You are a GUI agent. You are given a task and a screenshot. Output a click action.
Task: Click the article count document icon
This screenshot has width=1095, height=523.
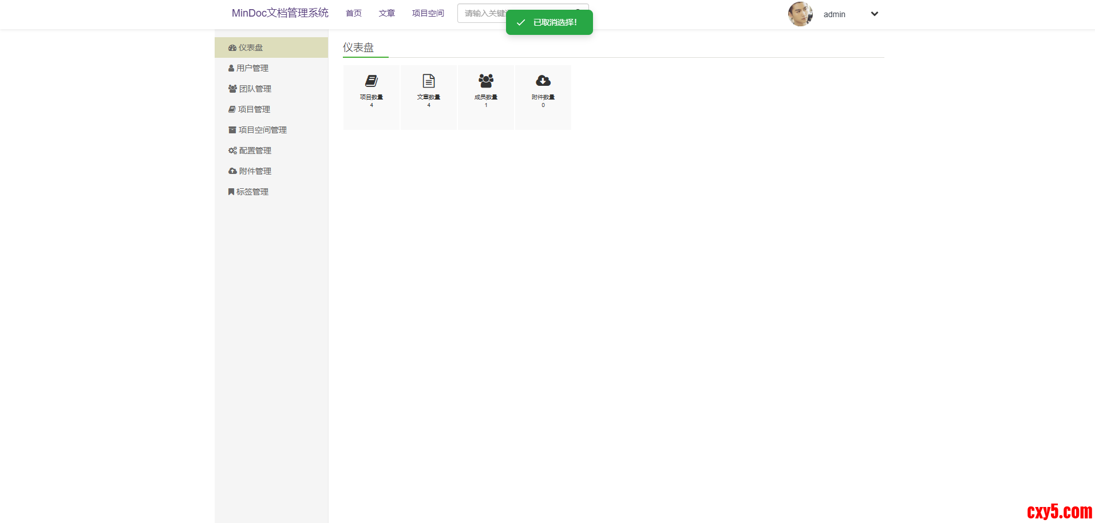[x=429, y=81]
